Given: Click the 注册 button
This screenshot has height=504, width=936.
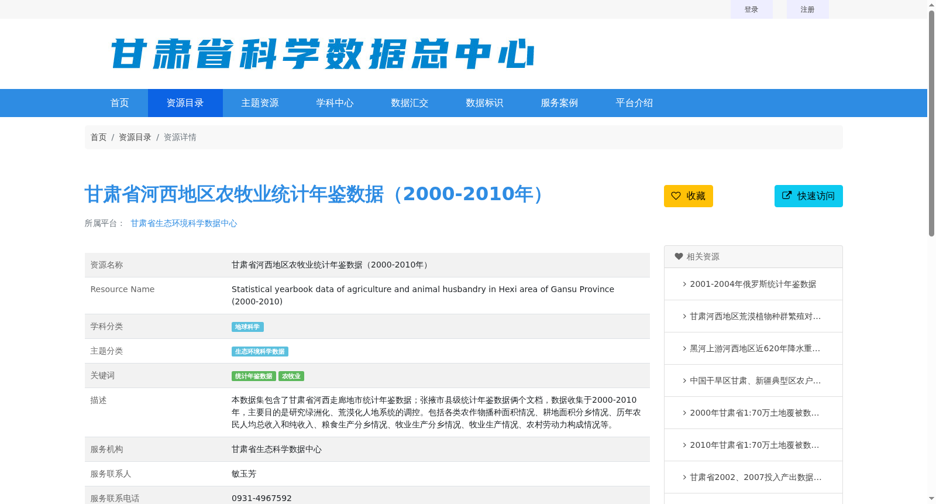Looking at the screenshot, I should coord(808,9).
